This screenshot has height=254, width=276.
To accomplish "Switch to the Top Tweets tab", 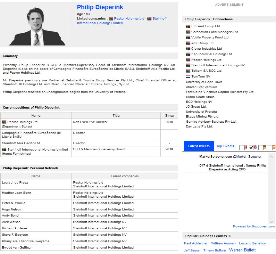I will pyautogui.click(x=225, y=146).
